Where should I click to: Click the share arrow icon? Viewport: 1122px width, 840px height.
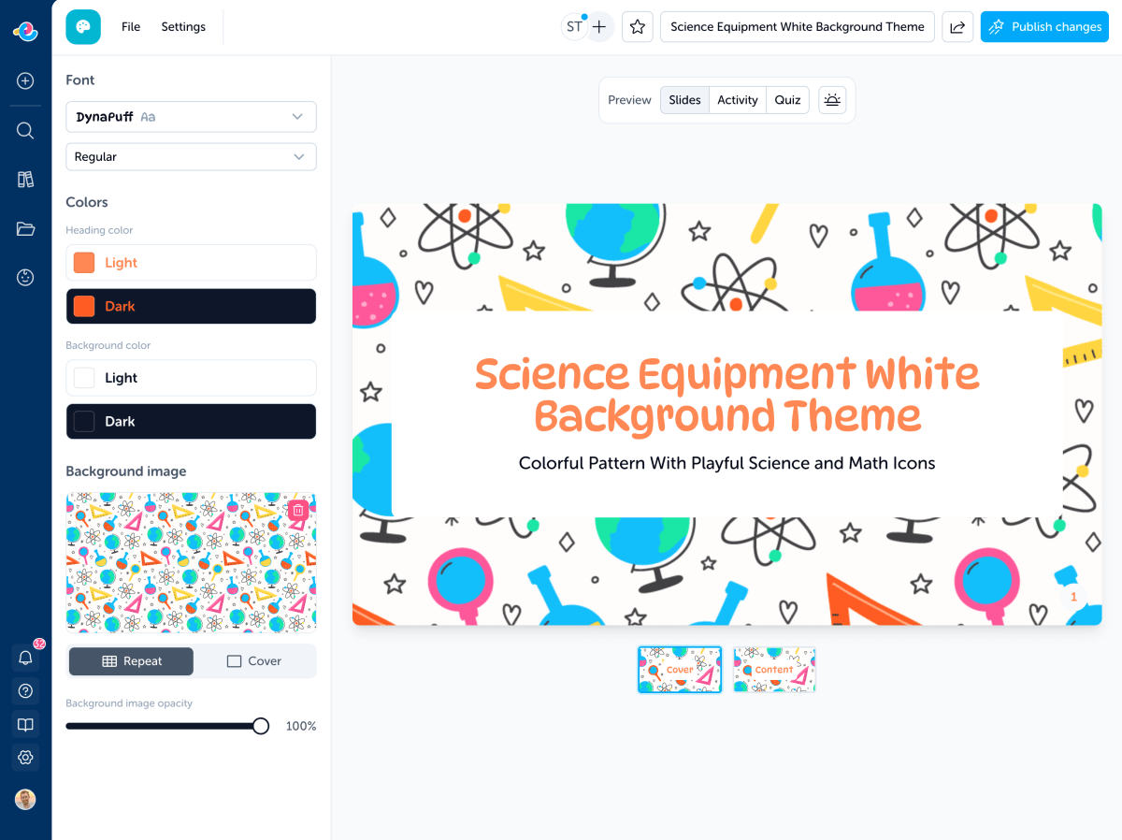click(957, 27)
